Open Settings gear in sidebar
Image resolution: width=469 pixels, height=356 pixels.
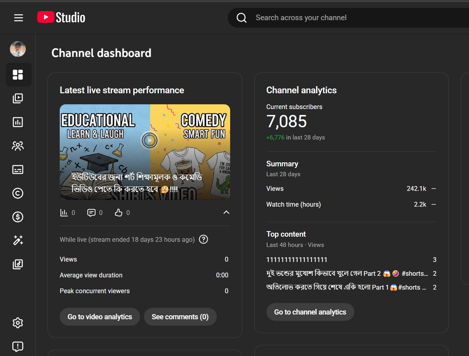point(18,323)
